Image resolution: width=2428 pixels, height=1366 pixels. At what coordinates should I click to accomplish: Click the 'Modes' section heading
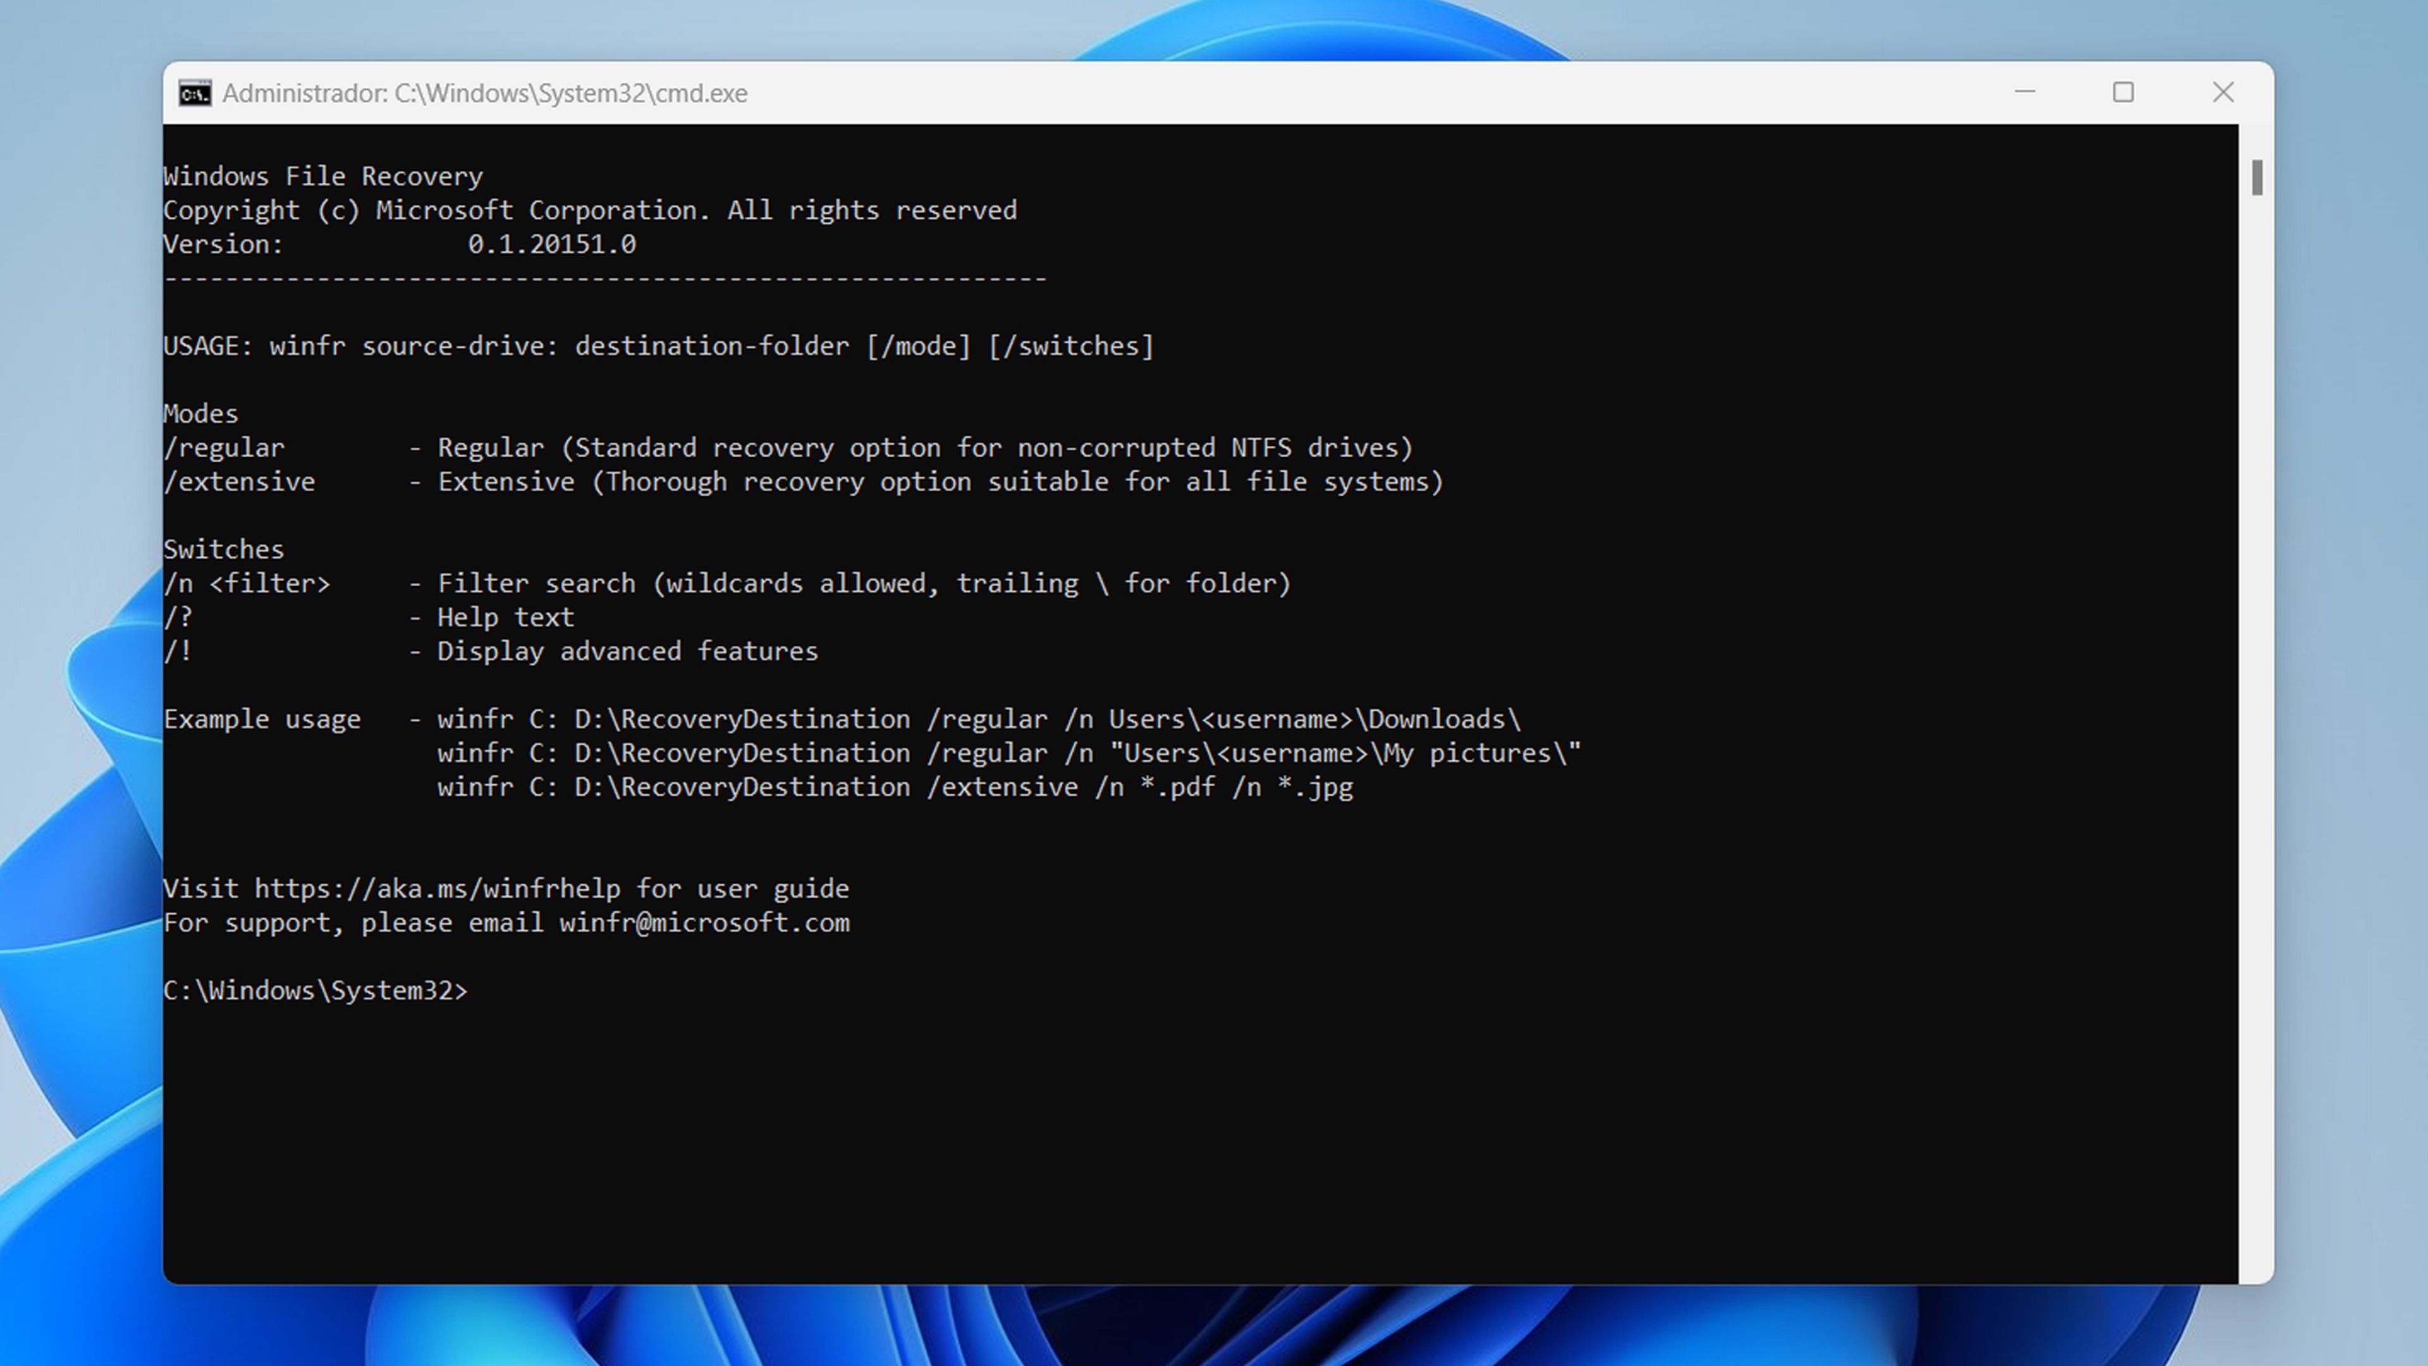pos(201,414)
